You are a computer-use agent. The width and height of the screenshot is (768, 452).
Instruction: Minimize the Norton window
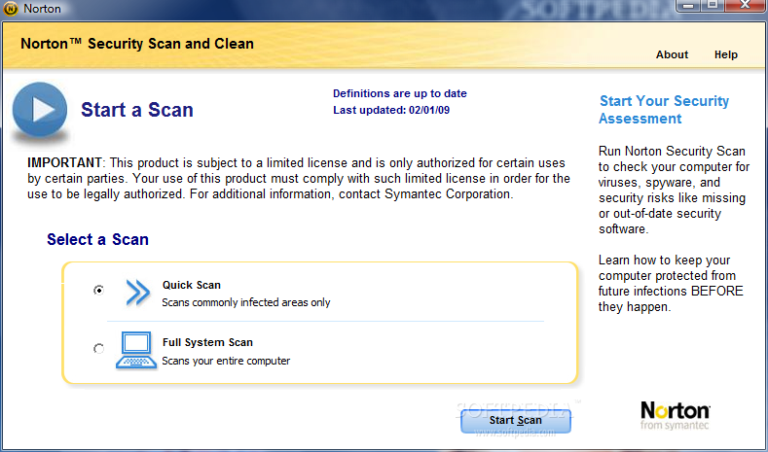tap(690, 6)
